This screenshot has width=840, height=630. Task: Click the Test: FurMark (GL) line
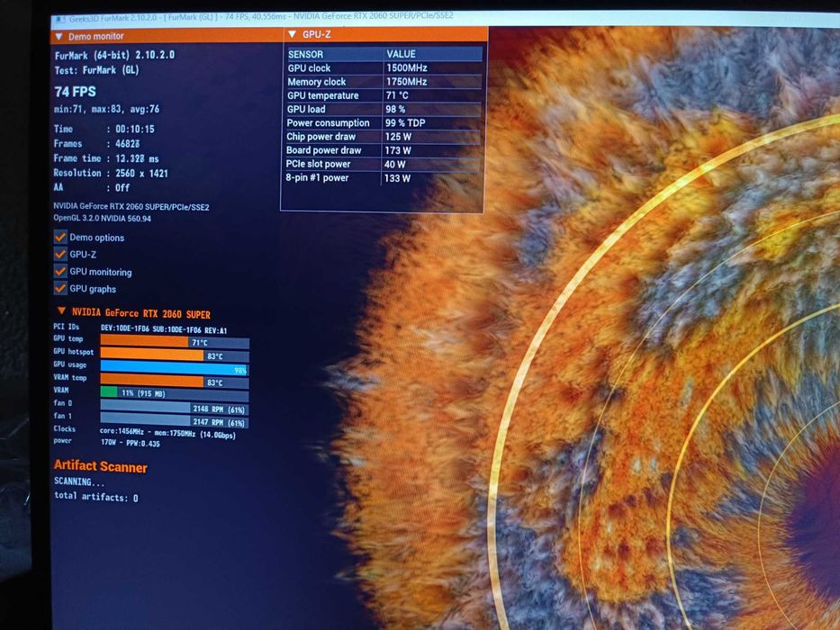(x=97, y=70)
